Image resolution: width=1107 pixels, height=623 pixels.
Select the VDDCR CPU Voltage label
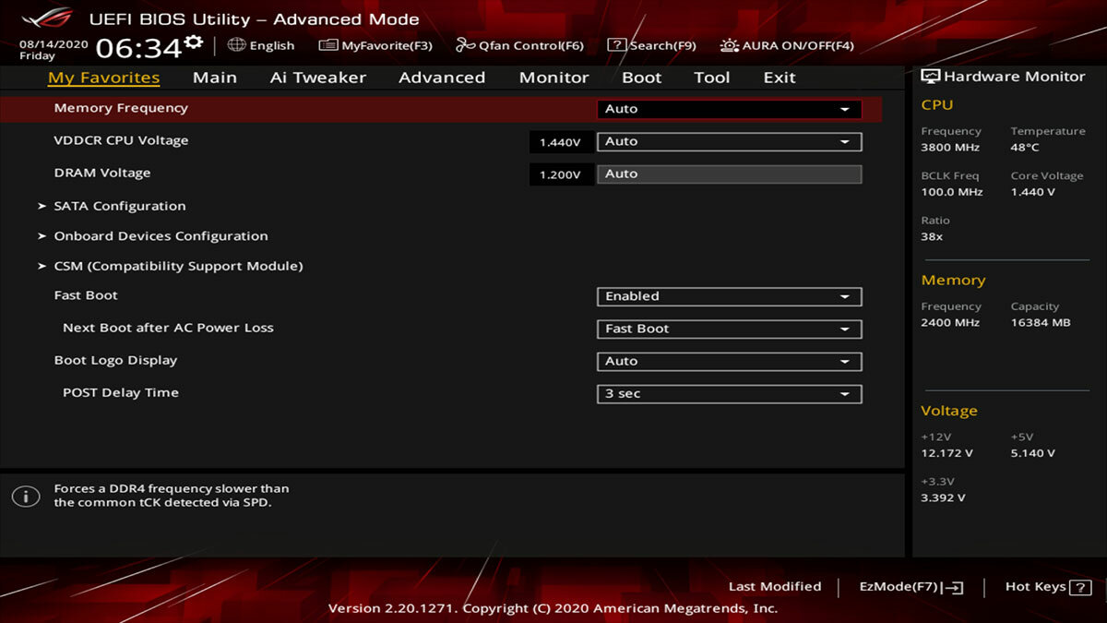(121, 140)
